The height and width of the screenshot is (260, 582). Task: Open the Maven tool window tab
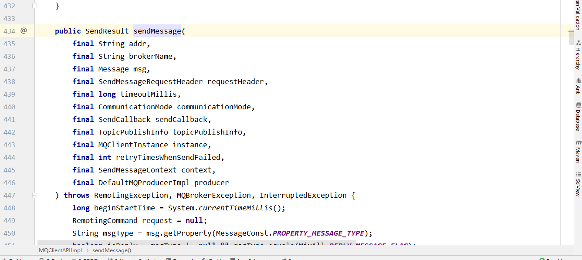click(578, 152)
